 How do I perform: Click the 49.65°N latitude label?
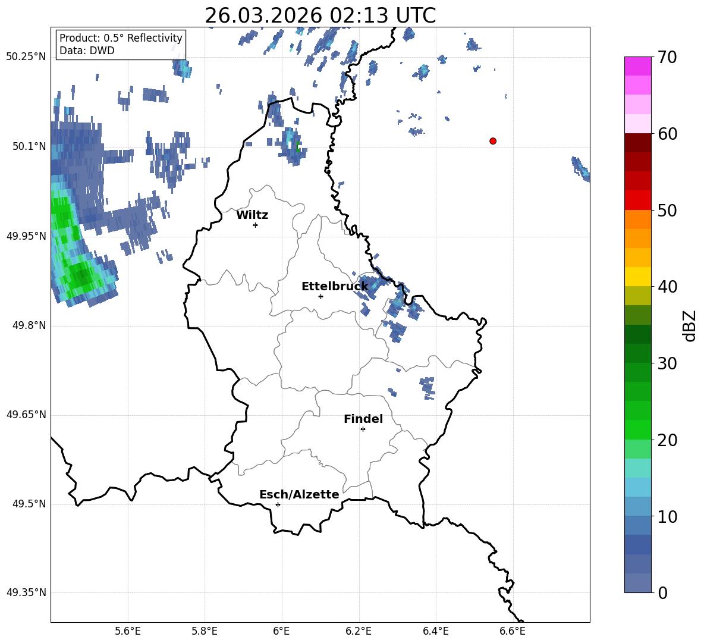(26, 415)
